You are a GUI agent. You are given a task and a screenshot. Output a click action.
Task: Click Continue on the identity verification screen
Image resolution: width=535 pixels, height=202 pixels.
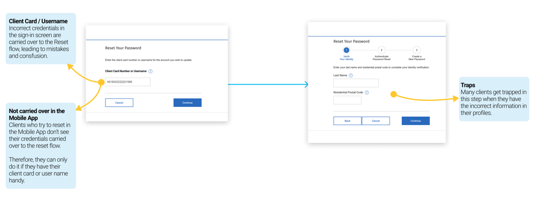coord(415,121)
